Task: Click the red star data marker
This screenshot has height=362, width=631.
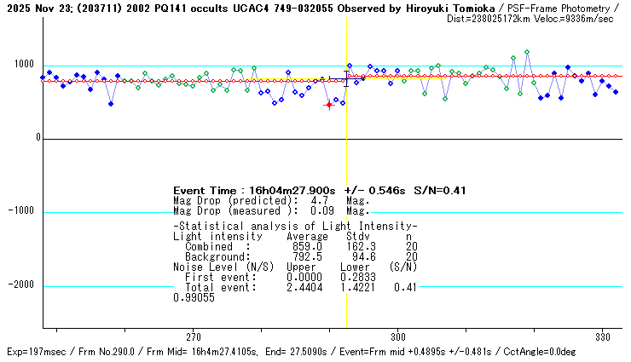Action: click(329, 105)
